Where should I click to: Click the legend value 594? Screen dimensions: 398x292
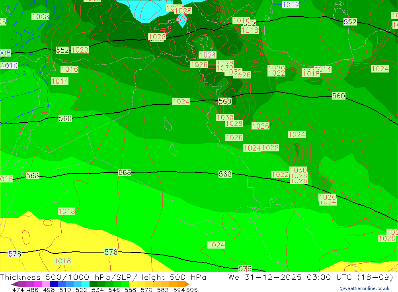click(x=179, y=290)
